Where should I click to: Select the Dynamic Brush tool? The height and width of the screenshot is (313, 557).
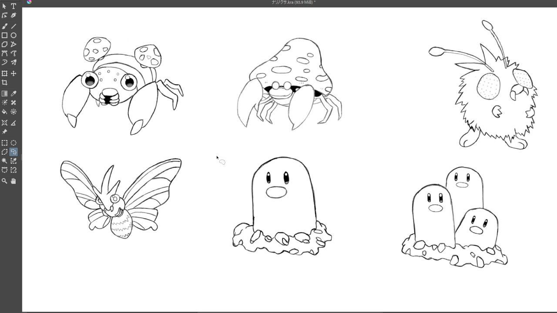point(4,63)
